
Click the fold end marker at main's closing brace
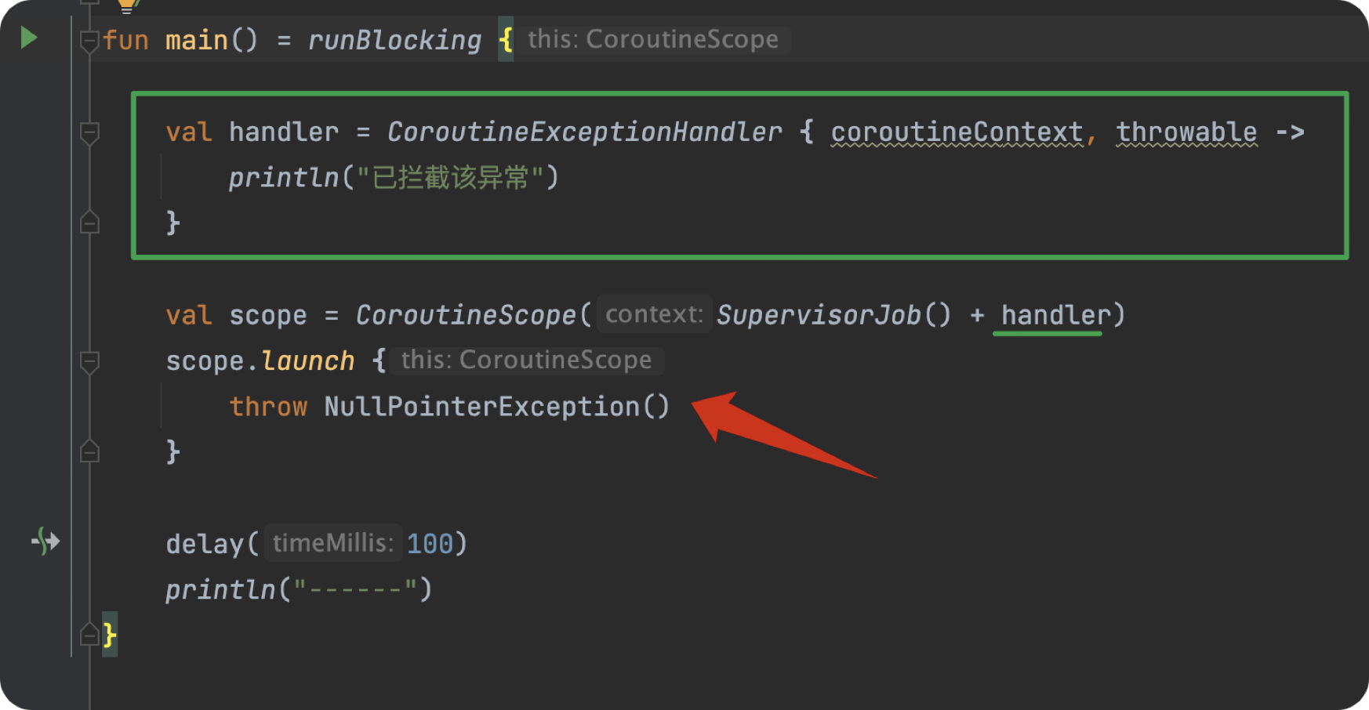click(89, 633)
